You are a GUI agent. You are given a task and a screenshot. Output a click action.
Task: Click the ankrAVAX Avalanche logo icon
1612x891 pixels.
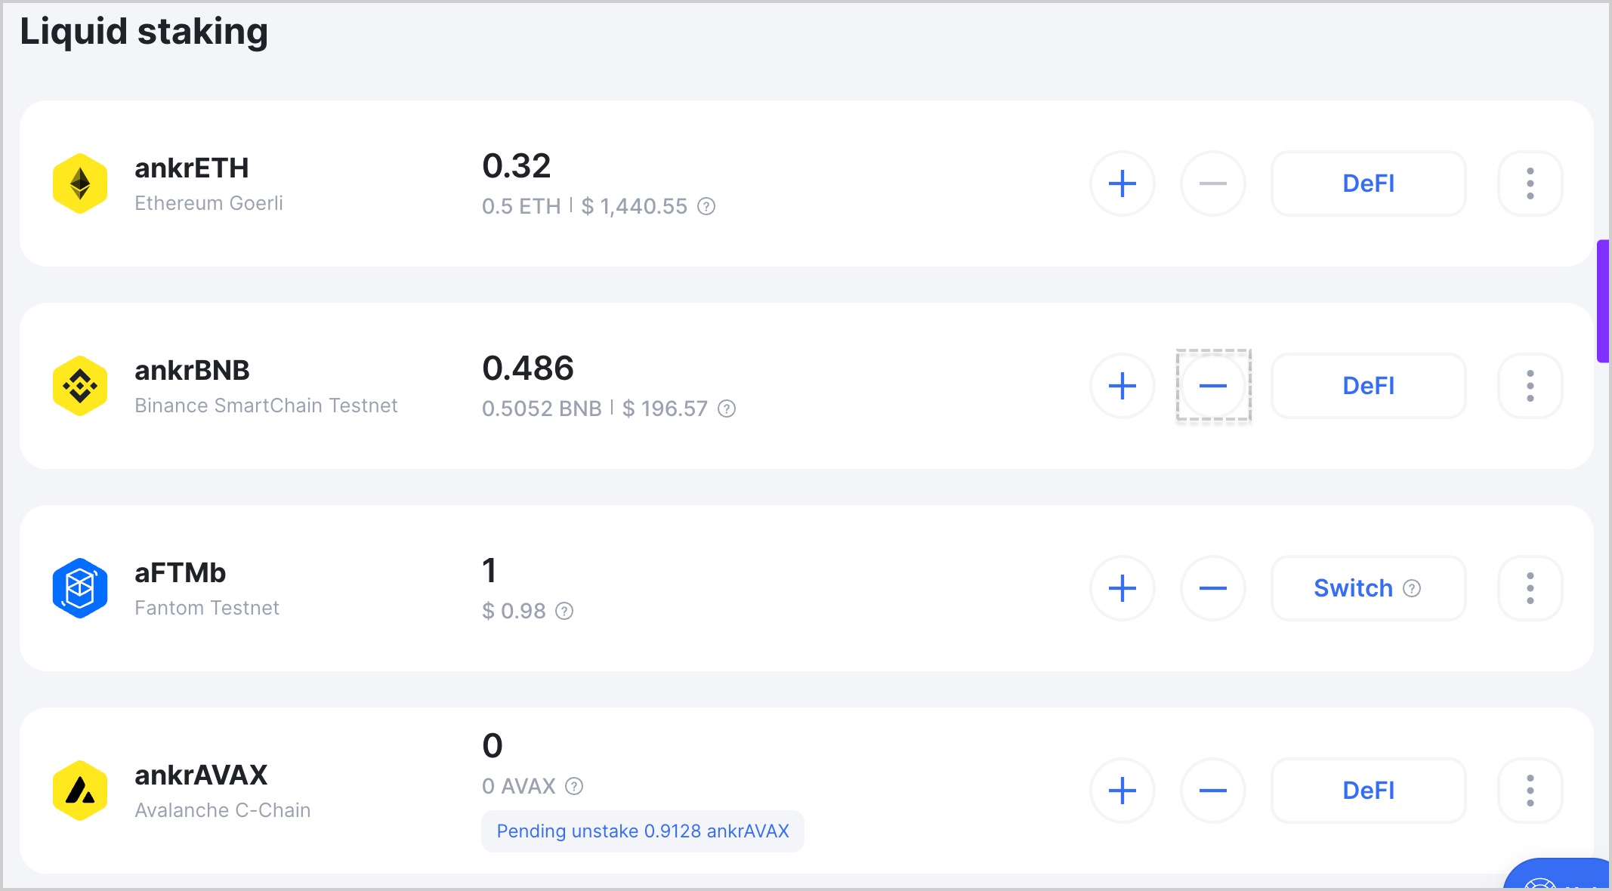[82, 790]
